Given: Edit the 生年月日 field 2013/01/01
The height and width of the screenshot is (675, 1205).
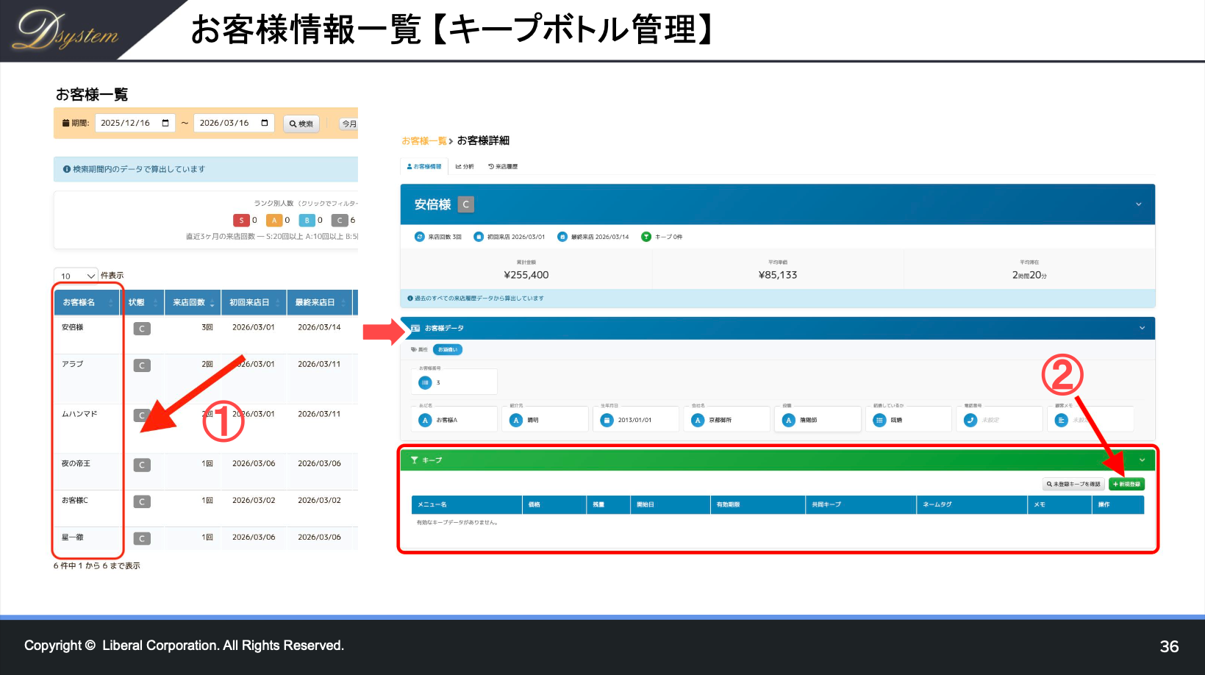Looking at the screenshot, I should coord(637,420).
